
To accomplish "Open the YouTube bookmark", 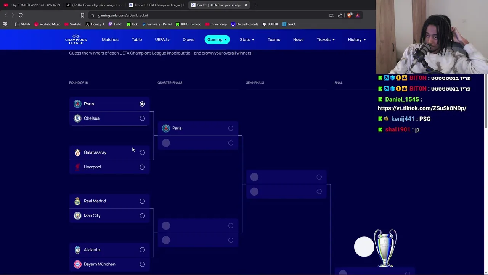I will (x=73, y=24).
